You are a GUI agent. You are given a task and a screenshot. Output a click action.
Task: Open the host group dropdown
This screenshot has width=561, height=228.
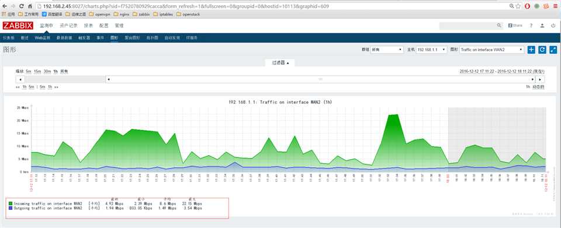387,50
